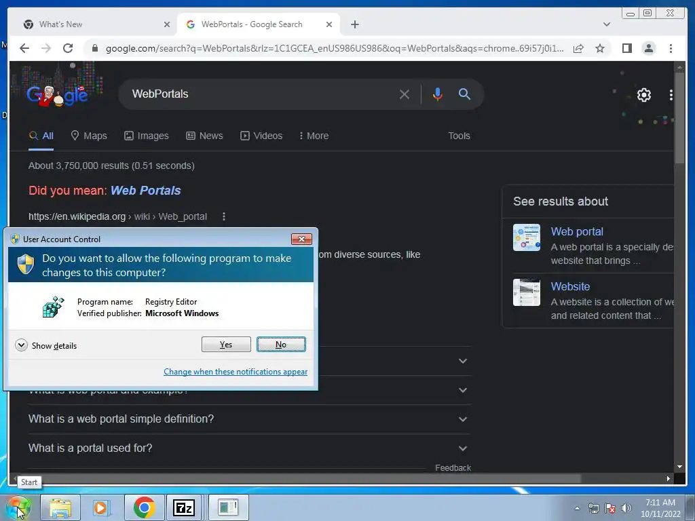Click scrollbar down arrow at page bottom
This screenshot has height=521, width=695.
[x=679, y=467]
